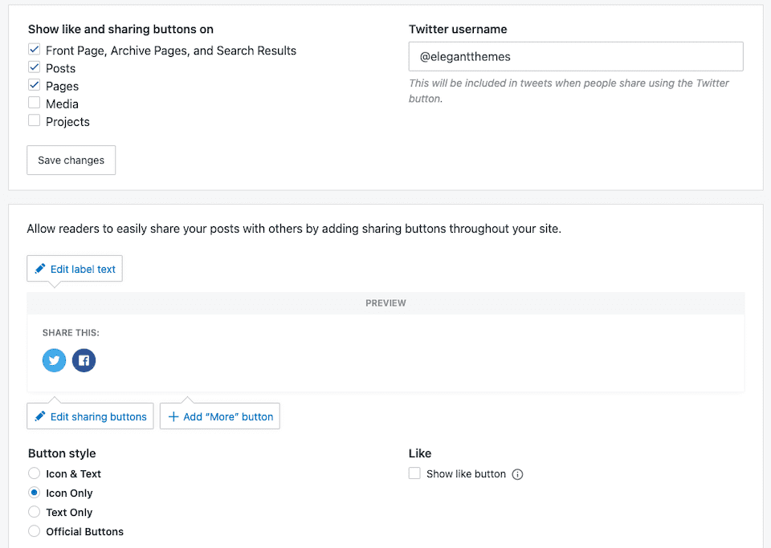Select the Icon & Text button style

coord(34,473)
